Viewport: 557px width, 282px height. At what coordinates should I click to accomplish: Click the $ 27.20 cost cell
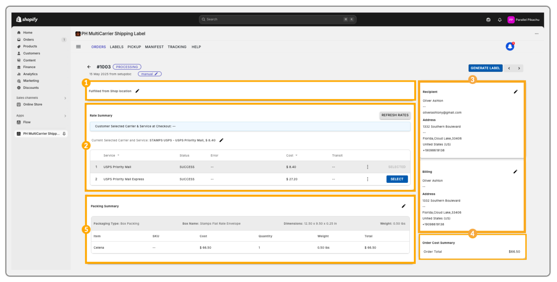pyautogui.click(x=292, y=179)
